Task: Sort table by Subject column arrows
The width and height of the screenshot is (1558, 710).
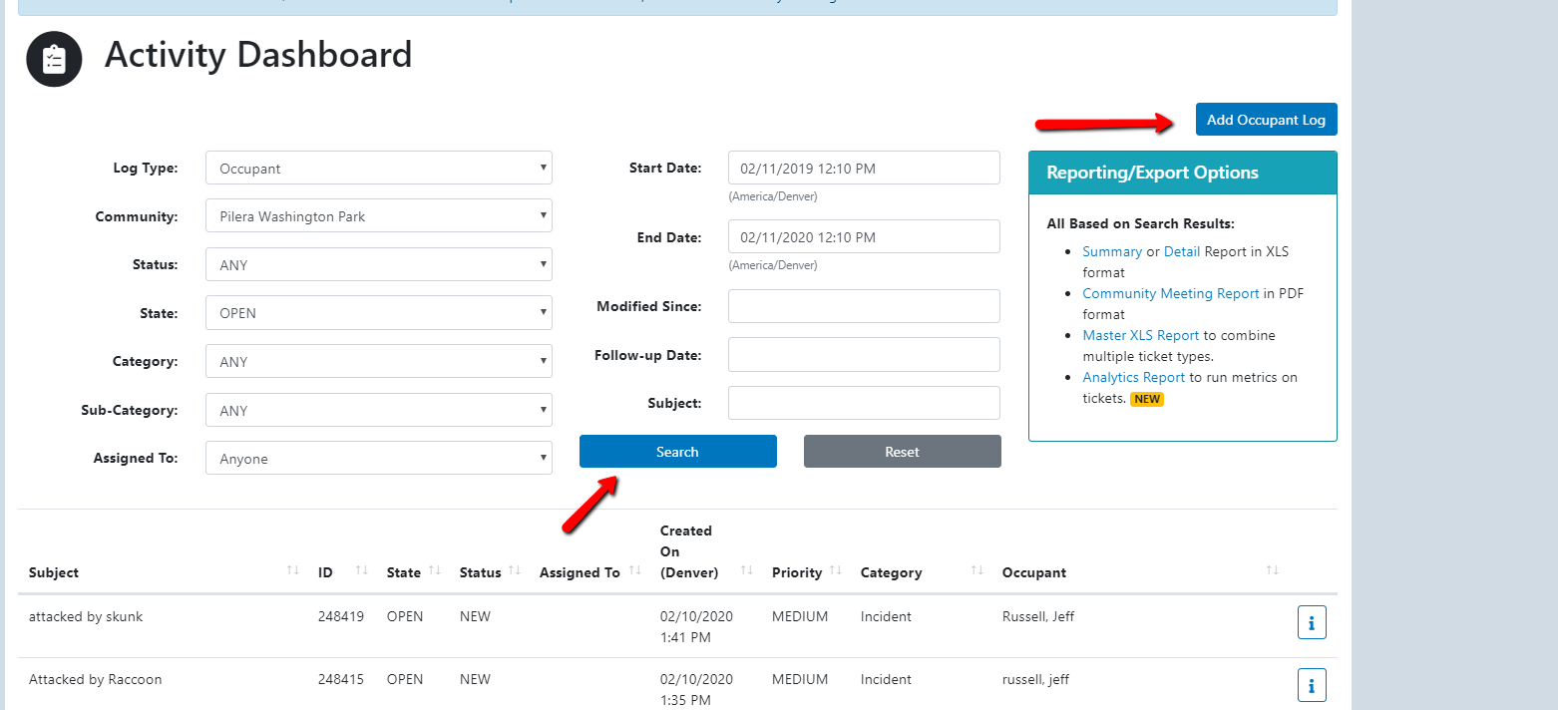Action: click(x=292, y=570)
